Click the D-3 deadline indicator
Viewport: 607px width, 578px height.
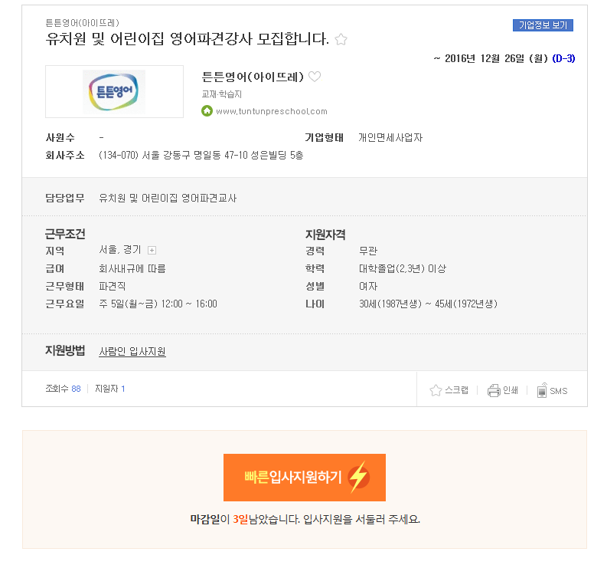point(563,58)
